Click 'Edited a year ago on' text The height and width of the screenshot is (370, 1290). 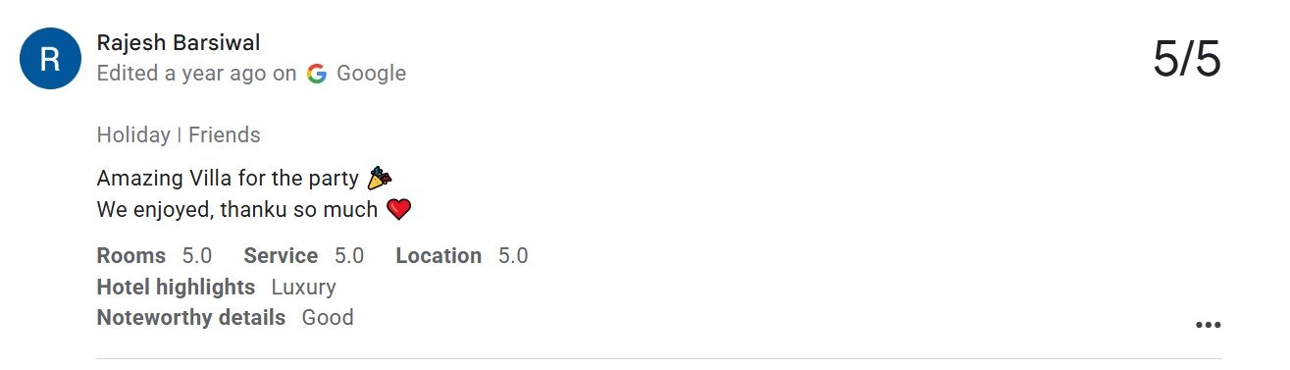click(196, 74)
